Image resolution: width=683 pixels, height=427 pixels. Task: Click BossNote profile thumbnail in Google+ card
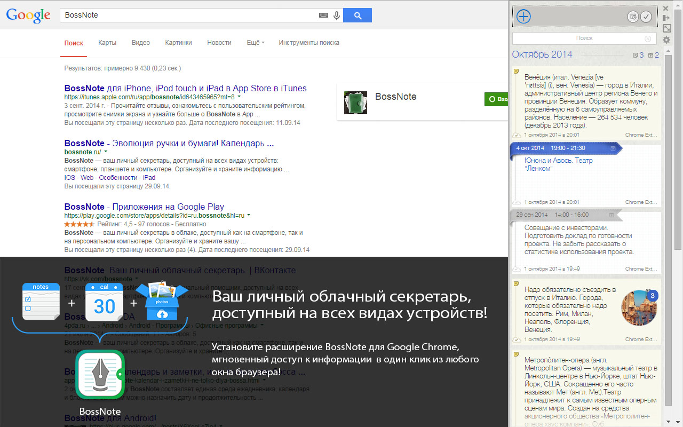pos(355,102)
